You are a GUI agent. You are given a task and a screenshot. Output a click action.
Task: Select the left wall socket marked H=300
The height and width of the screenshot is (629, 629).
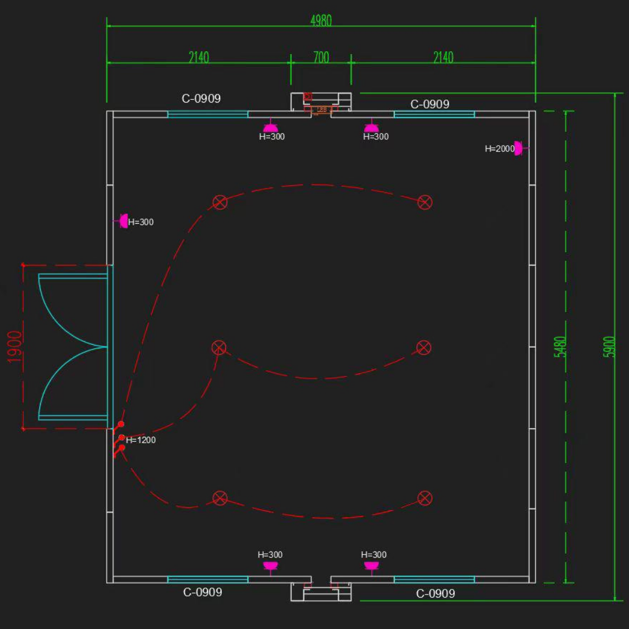click(x=122, y=221)
